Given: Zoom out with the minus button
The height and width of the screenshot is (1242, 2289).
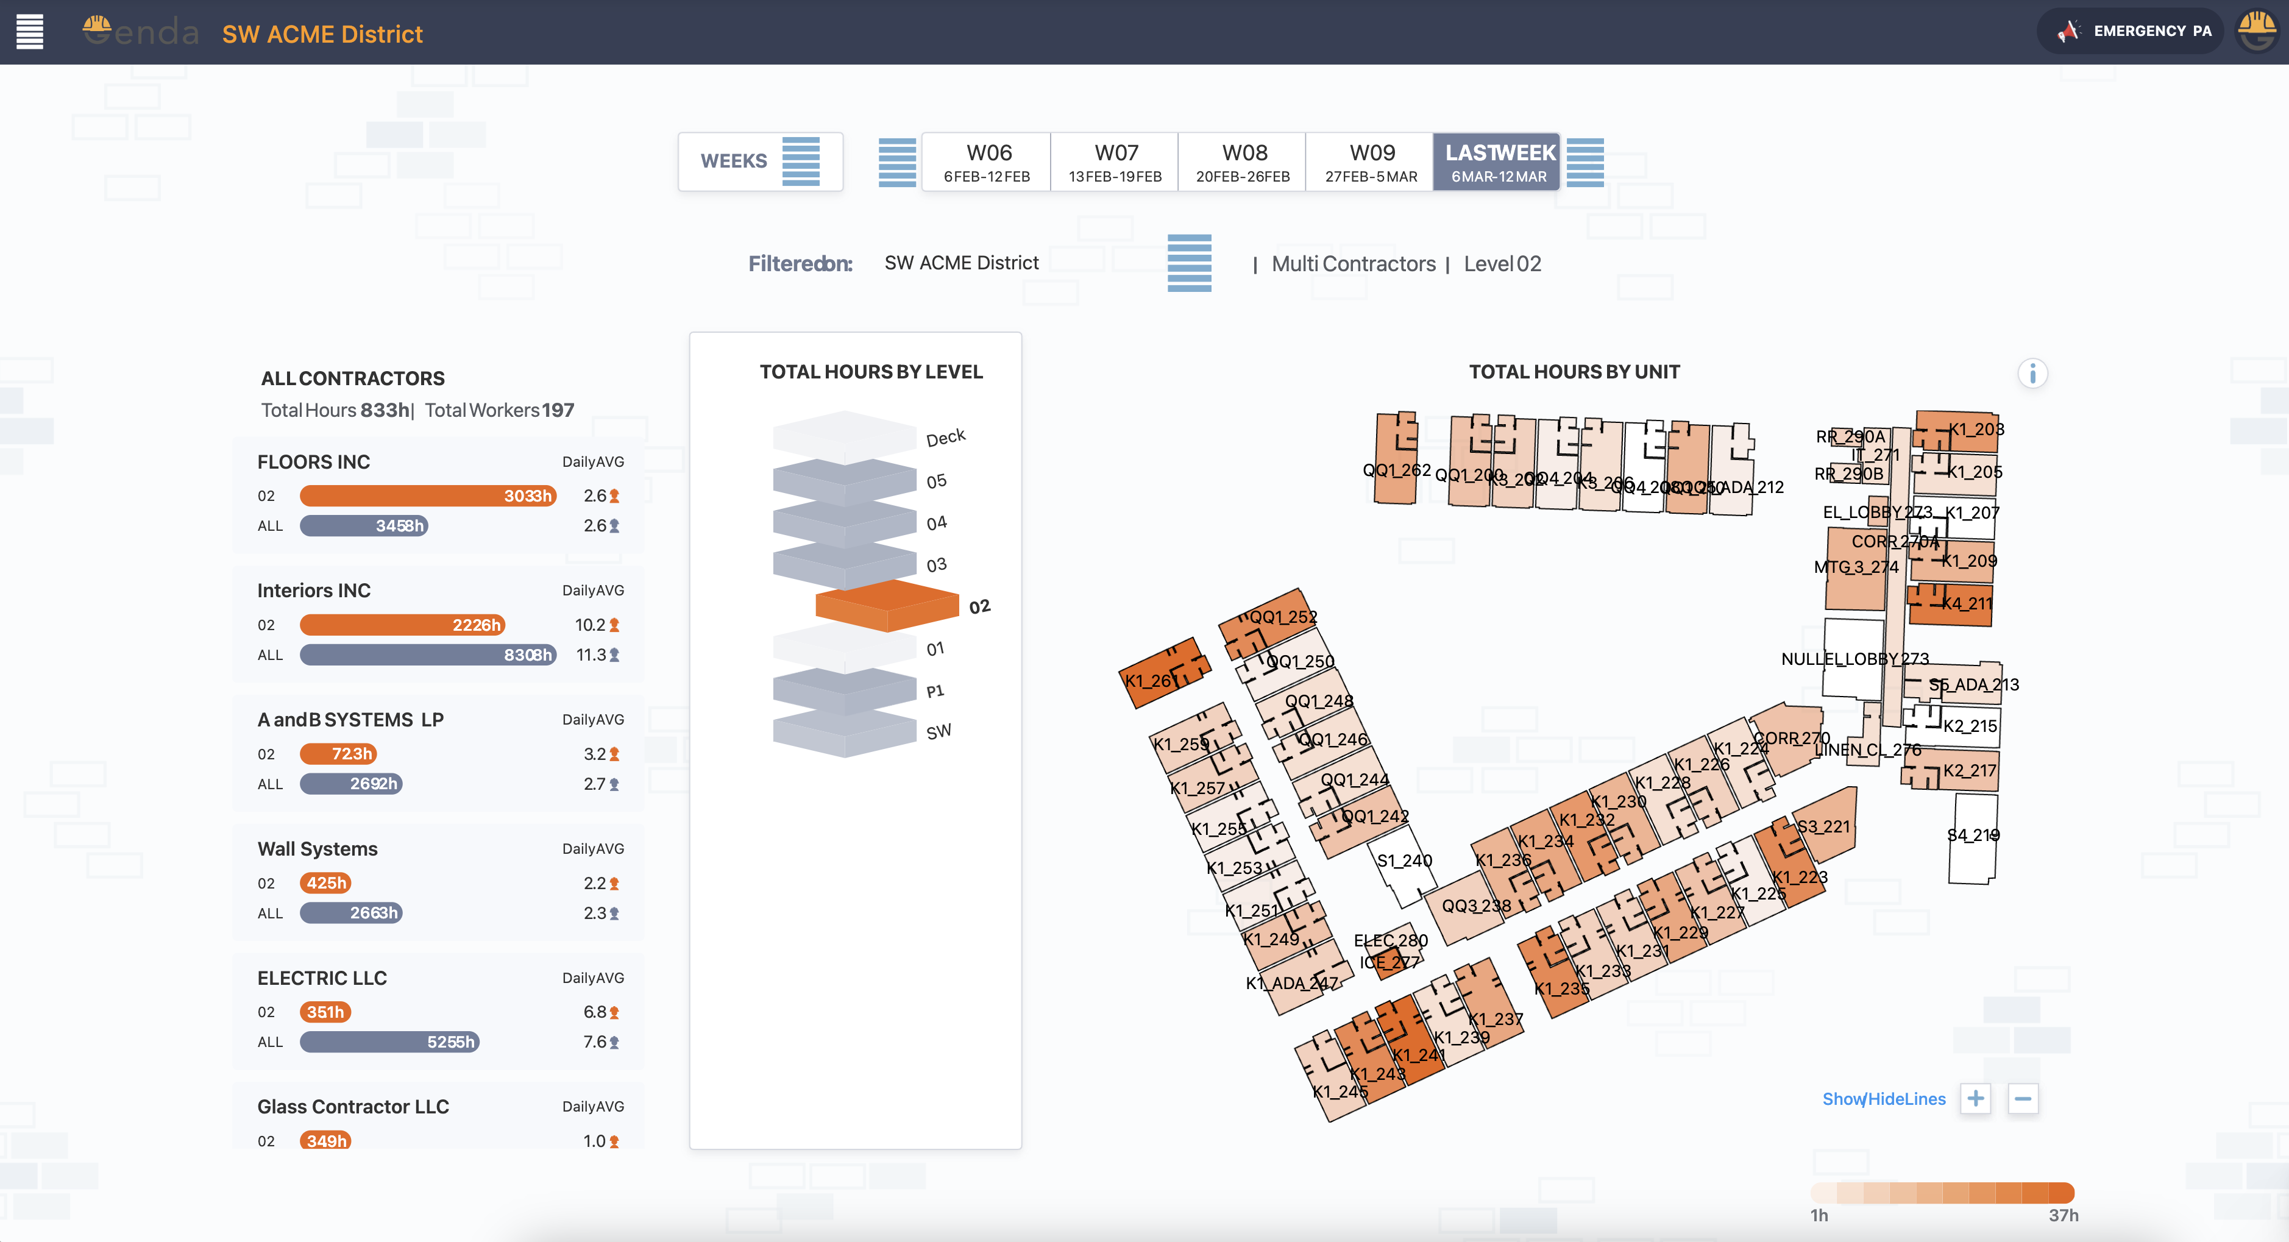Looking at the screenshot, I should 2023,1099.
